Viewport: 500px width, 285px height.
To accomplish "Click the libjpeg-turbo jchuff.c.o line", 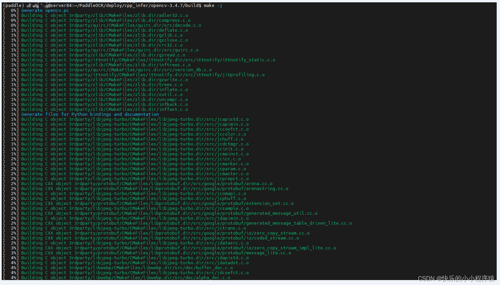I will coord(123,139).
